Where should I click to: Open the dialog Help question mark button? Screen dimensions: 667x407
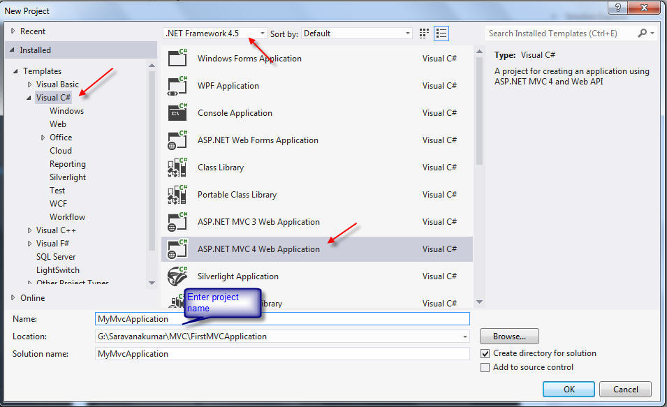click(617, 7)
